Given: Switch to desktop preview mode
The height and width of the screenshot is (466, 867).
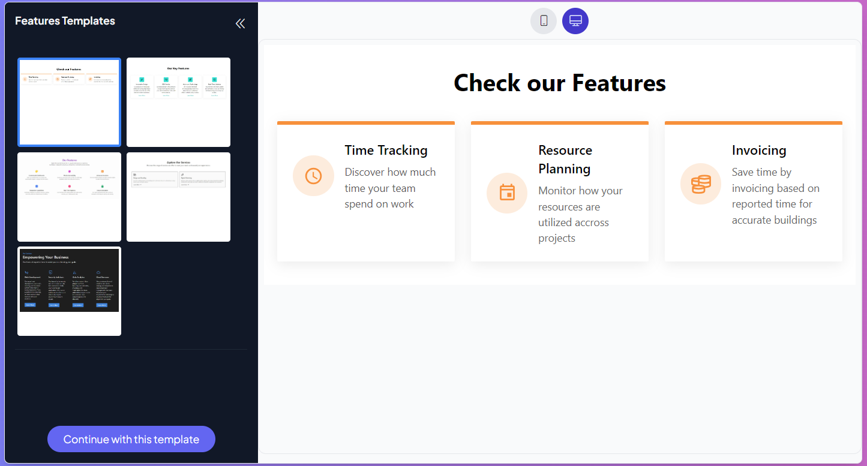Looking at the screenshot, I should [575, 20].
